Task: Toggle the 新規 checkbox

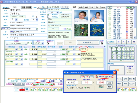Action: 48,17
